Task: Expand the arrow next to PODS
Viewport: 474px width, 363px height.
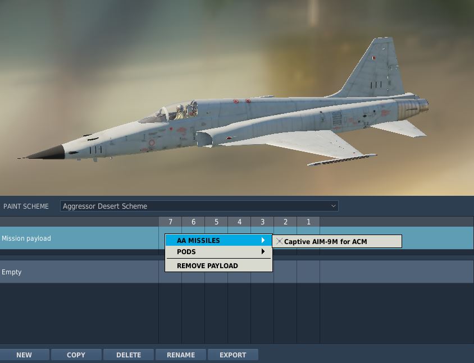Action: pyautogui.click(x=263, y=251)
